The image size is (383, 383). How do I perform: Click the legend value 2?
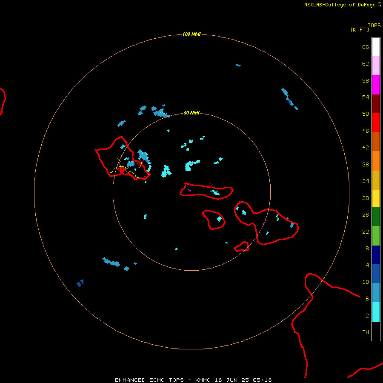367,316
